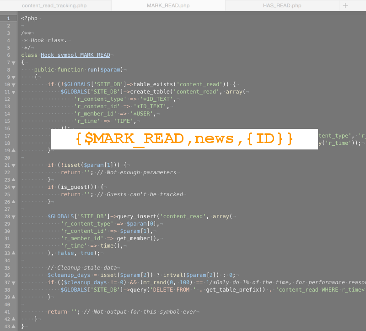Open a new tab with the plus button
The height and width of the screenshot is (331, 366).
pyautogui.click(x=345, y=6)
